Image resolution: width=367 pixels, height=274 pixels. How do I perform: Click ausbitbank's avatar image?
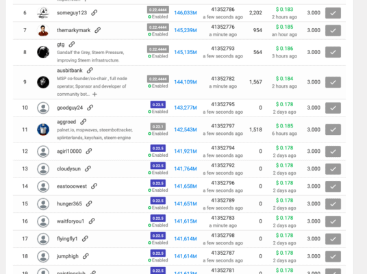[43, 82]
